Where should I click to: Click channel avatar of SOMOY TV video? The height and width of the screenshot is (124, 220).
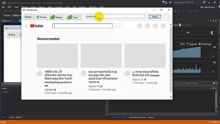point(127,73)
